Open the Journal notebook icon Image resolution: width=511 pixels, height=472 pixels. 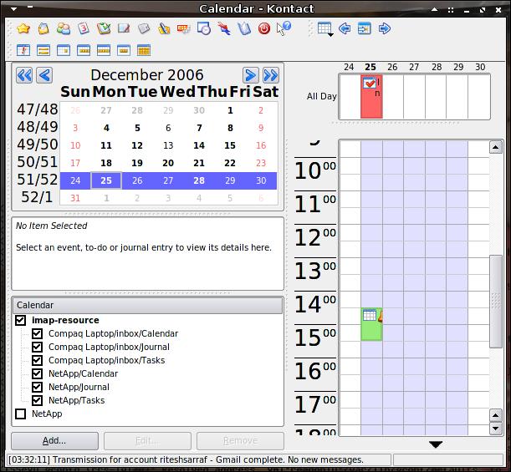pos(124,28)
